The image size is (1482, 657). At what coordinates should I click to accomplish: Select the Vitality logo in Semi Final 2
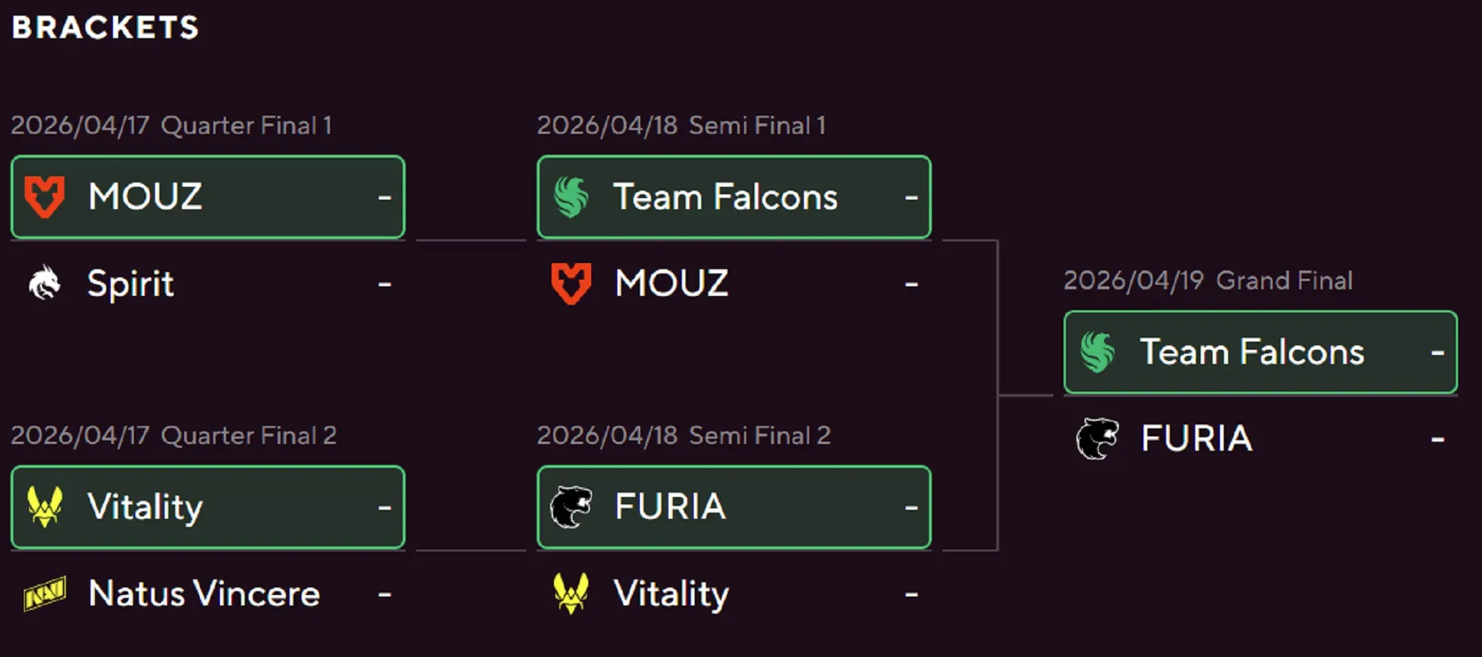click(572, 593)
